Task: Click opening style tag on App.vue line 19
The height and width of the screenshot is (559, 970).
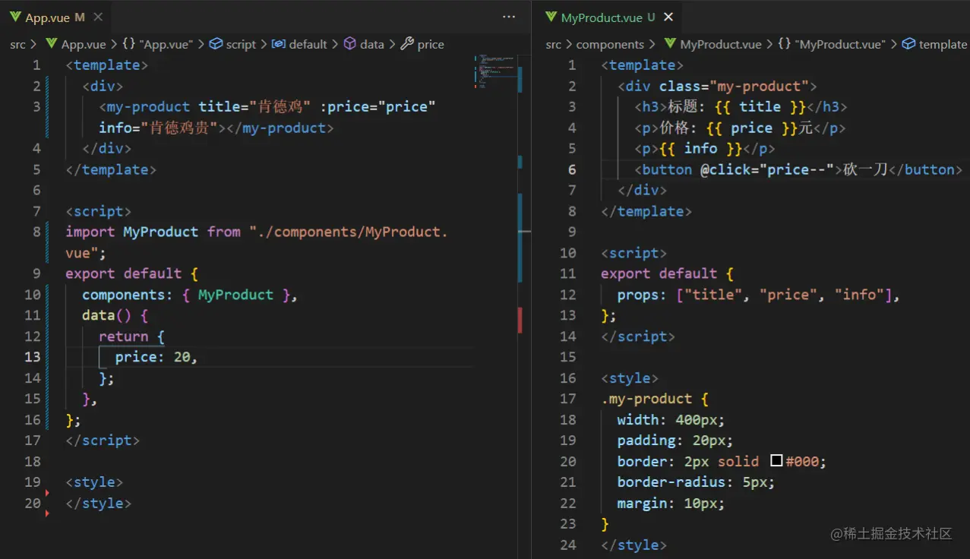Action: [x=94, y=482]
